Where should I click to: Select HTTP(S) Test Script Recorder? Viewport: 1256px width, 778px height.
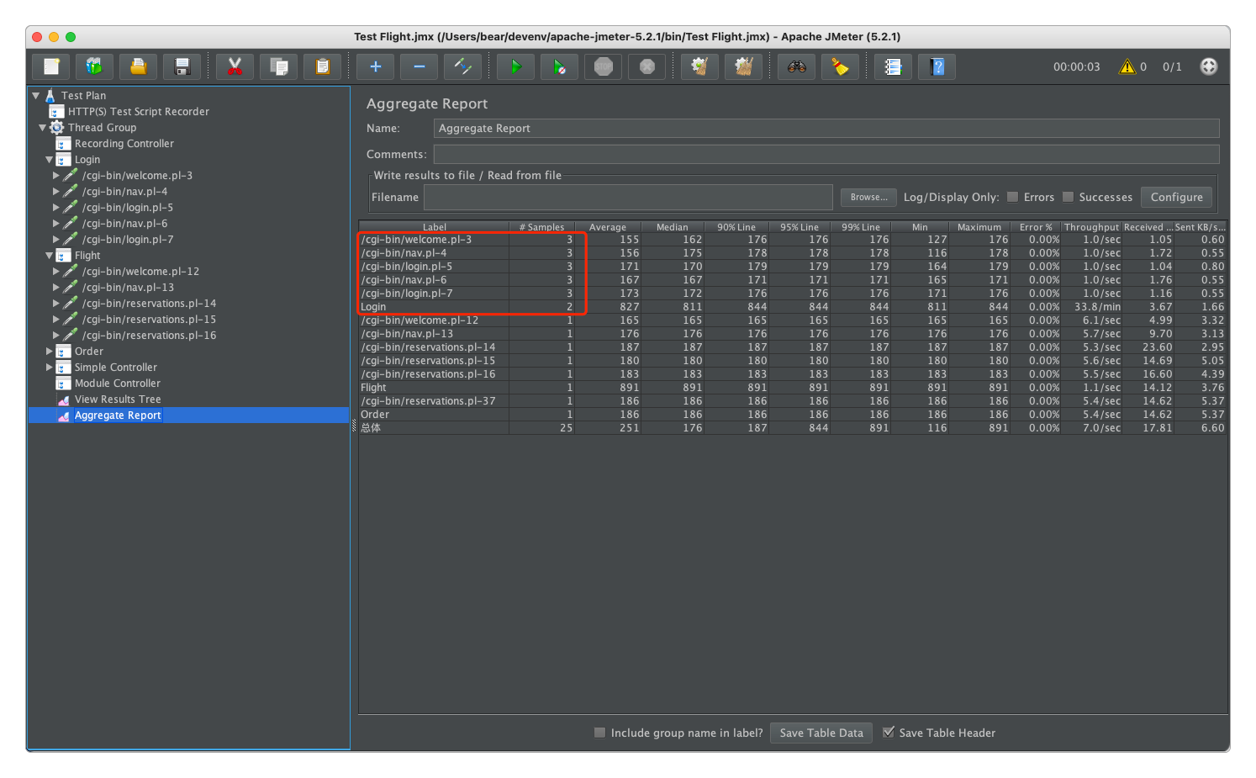pyautogui.click(x=138, y=112)
